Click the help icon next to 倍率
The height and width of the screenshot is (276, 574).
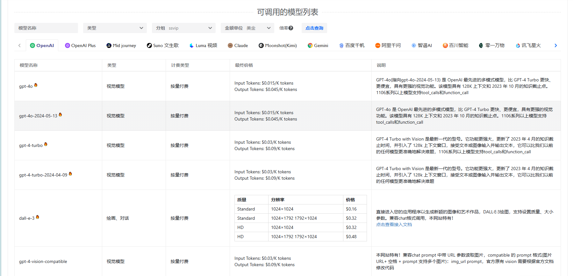(x=291, y=28)
